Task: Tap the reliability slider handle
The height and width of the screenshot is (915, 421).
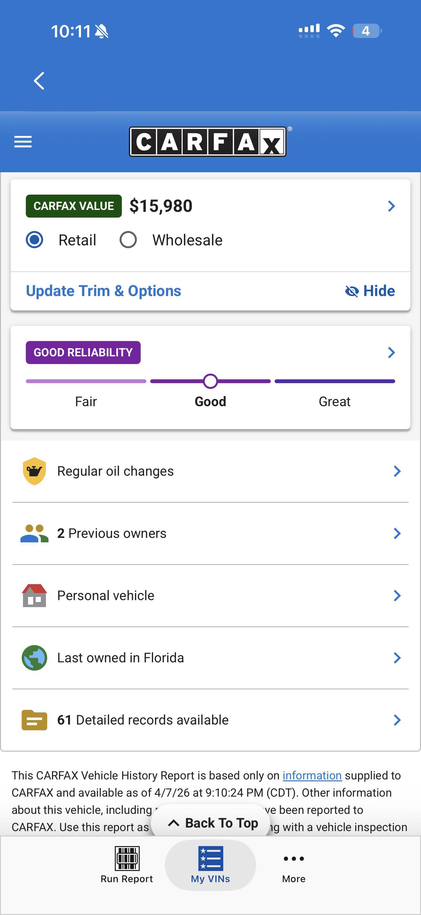Action: pyautogui.click(x=211, y=381)
